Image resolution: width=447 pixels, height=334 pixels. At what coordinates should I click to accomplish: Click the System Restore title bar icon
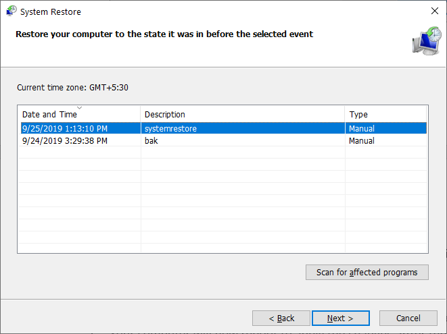click(11, 11)
